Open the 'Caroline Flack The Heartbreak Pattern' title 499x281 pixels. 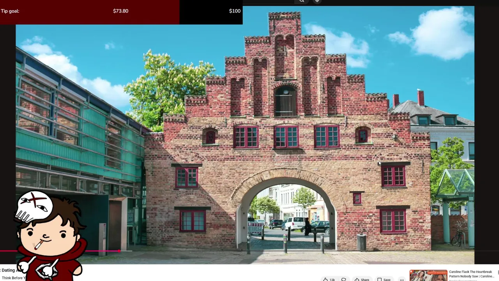[471, 274]
